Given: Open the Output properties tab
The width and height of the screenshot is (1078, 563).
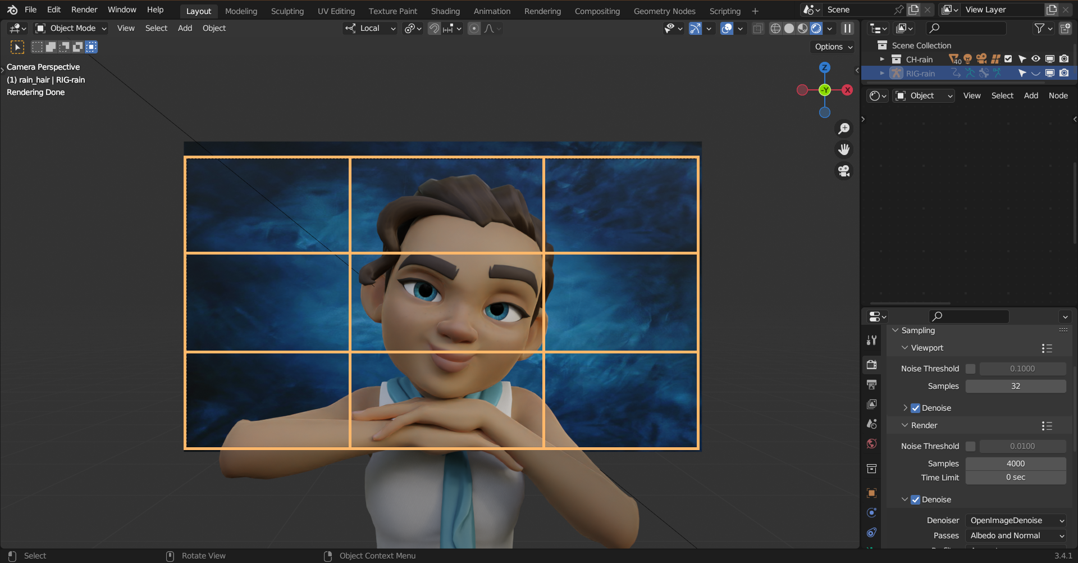Looking at the screenshot, I should [x=871, y=384].
